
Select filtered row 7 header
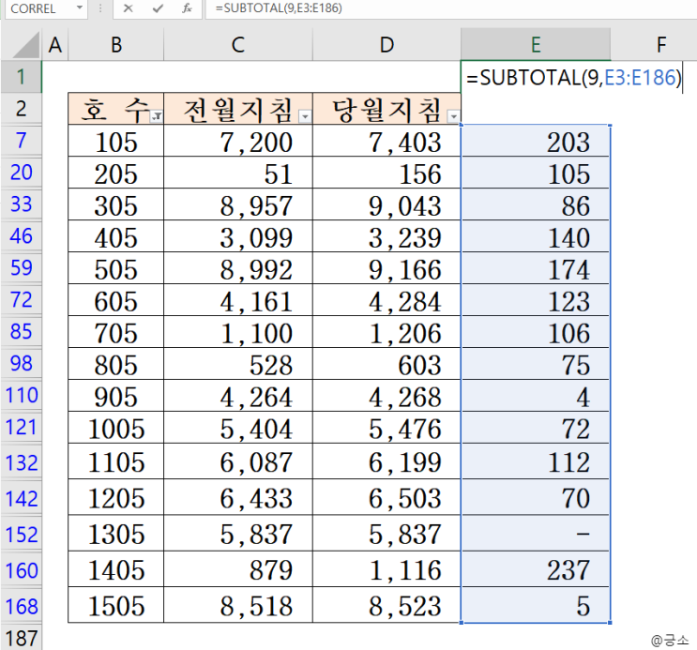point(21,141)
